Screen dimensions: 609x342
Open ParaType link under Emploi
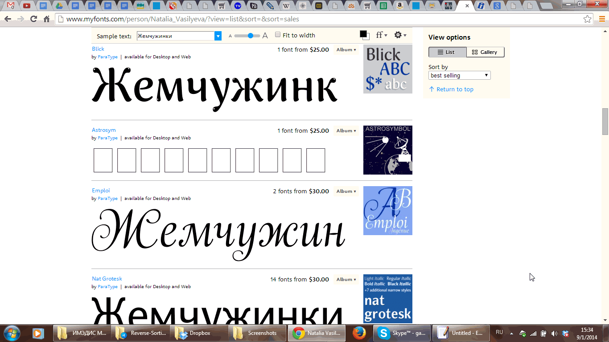pyautogui.click(x=108, y=199)
